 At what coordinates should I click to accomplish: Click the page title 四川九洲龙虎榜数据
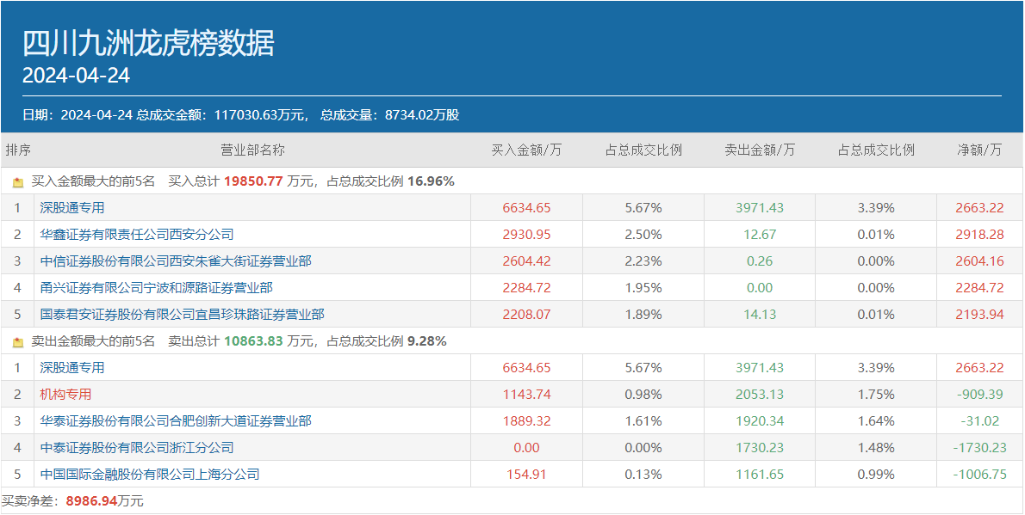click(x=148, y=44)
